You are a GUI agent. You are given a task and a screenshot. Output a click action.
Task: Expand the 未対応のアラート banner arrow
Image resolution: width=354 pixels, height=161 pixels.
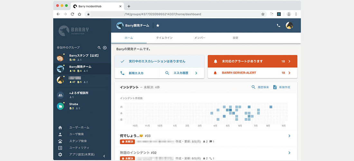289,61
